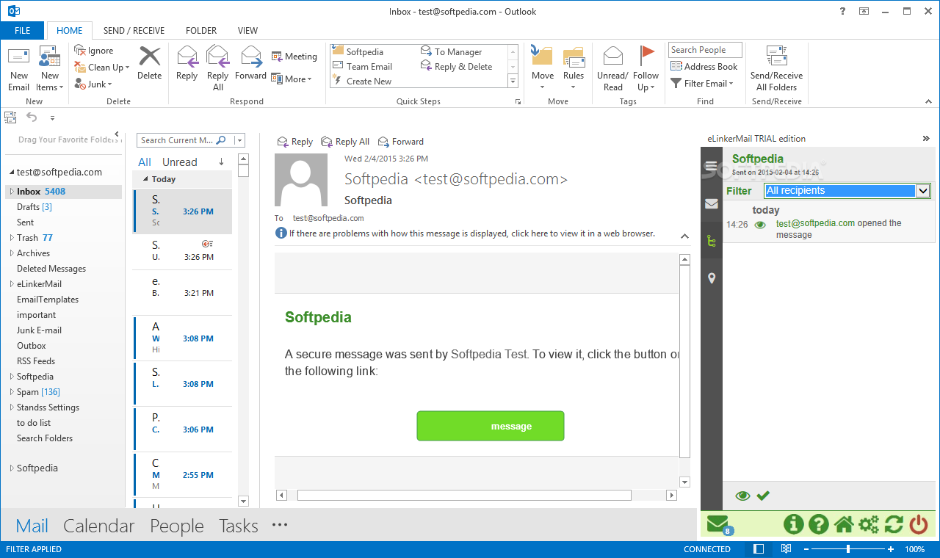Toggle the eye filter in eLinkerMail footer
The height and width of the screenshot is (558, 940).
[742, 496]
